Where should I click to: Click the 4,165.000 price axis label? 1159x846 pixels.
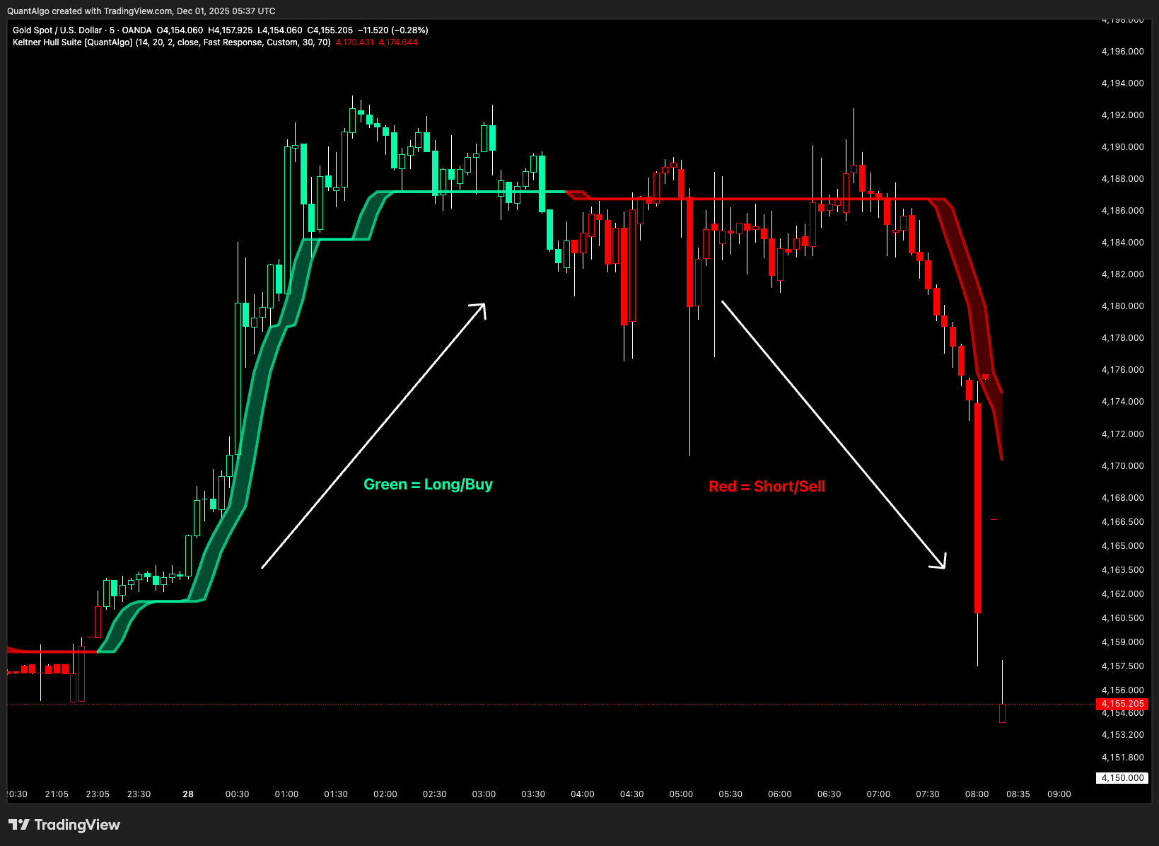tap(1123, 546)
